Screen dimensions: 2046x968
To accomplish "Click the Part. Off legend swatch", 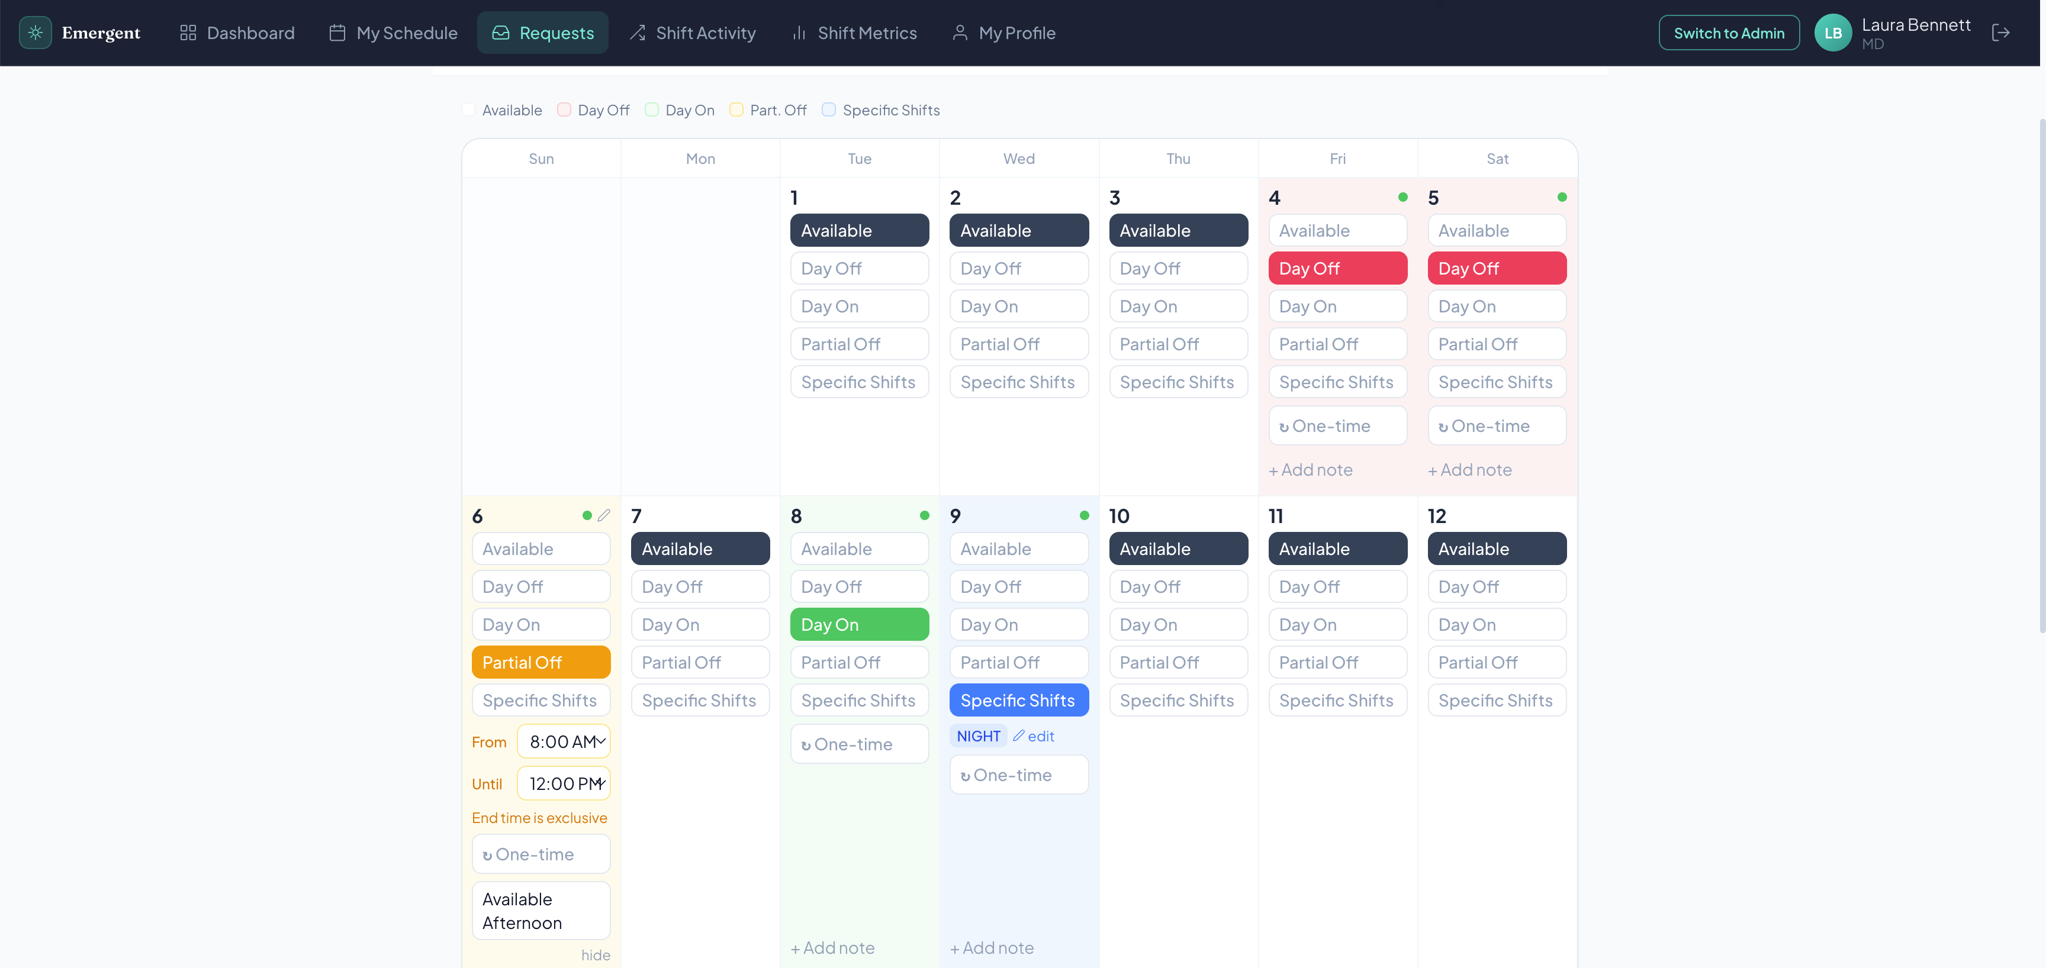I will (736, 109).
